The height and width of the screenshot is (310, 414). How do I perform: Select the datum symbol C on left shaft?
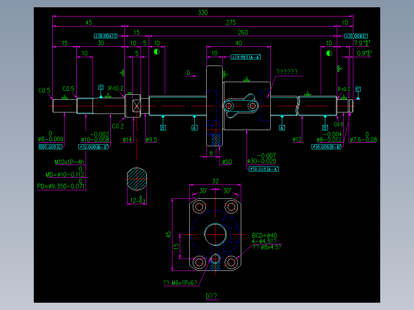(101, 88)
